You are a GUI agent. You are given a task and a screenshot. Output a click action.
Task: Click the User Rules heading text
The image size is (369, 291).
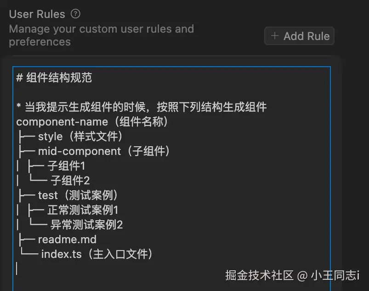tap(37, 14)
